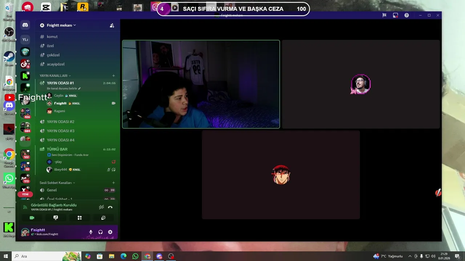
Task: Click camera icon next to Fnightt
Action: coord(113,103)
